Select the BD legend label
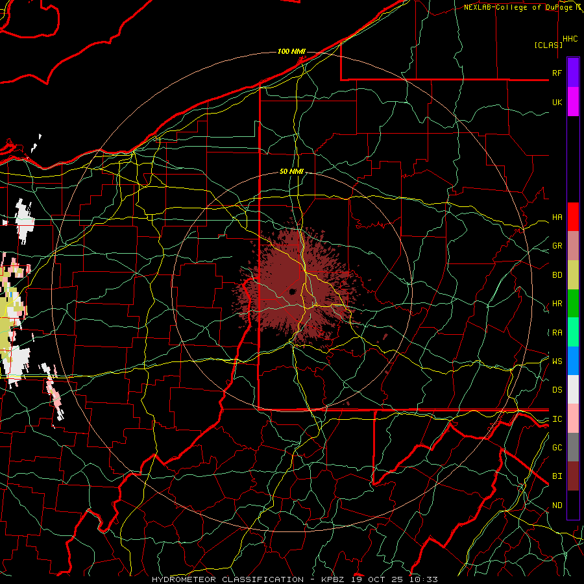The image size is (584, 584). pos(557,275)
